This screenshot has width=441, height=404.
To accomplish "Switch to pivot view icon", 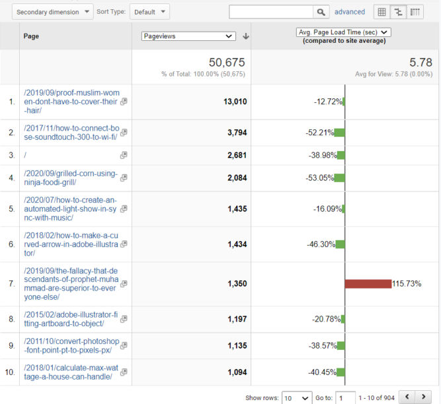I will click(x=415, y=12).
